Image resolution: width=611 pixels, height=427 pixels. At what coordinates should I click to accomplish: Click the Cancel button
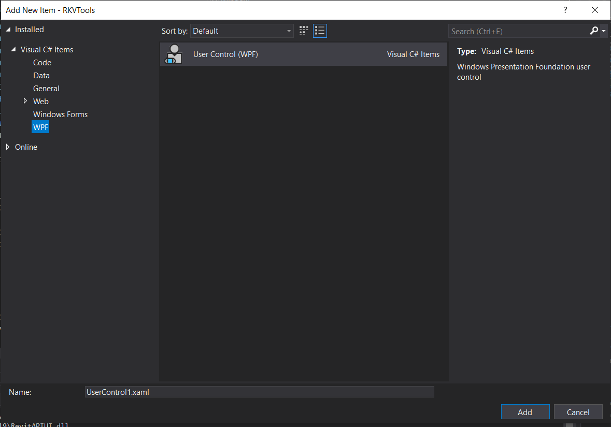tap(578, 411)
